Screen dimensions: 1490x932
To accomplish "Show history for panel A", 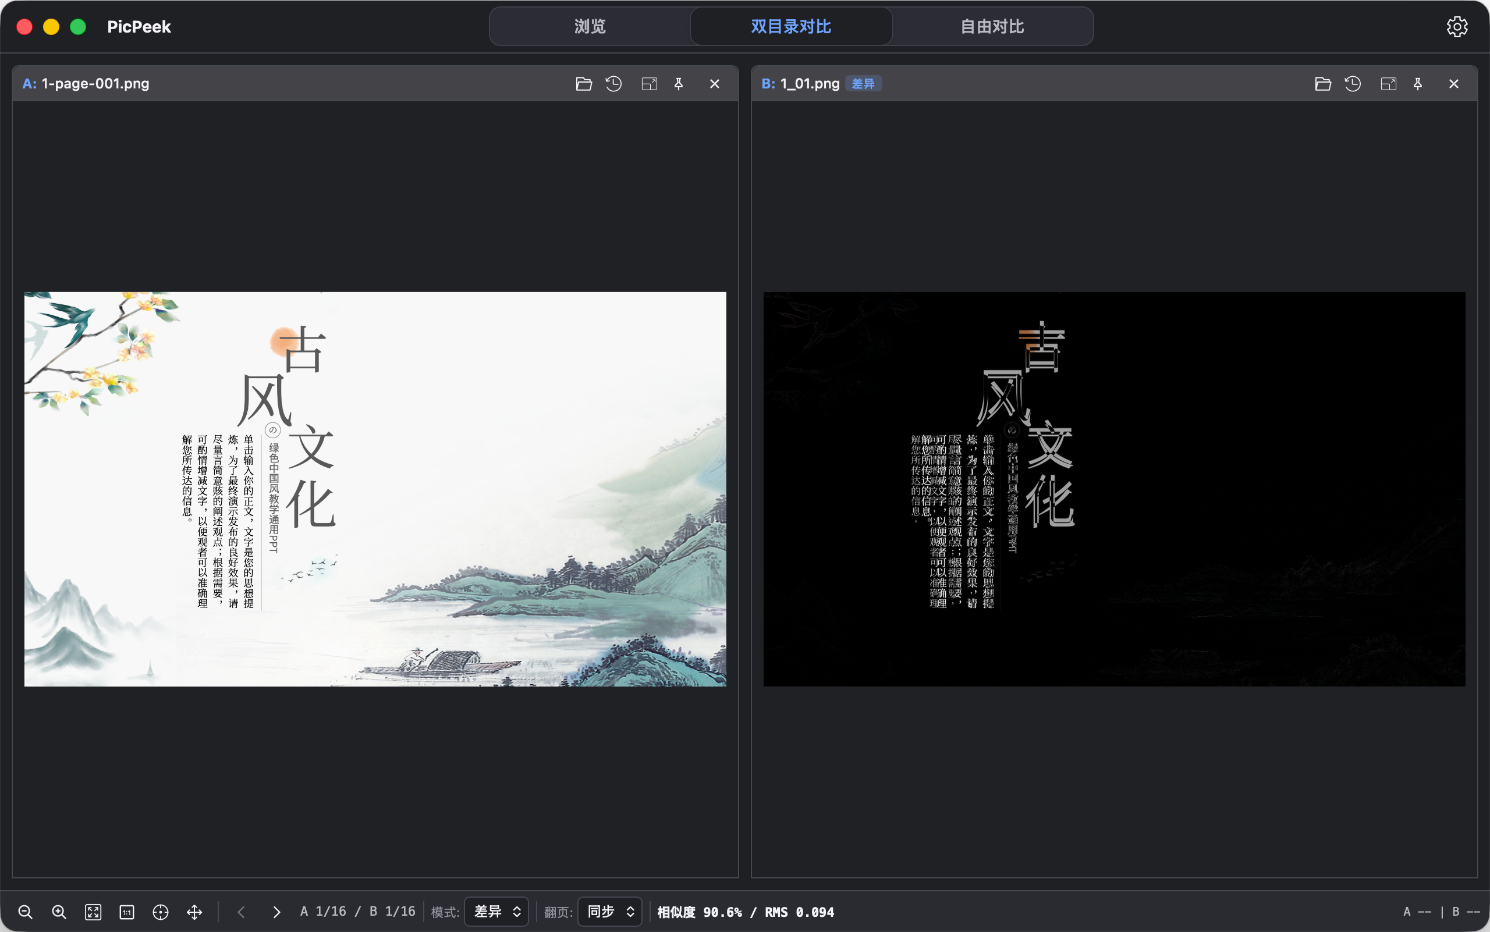I will [613, 84].
